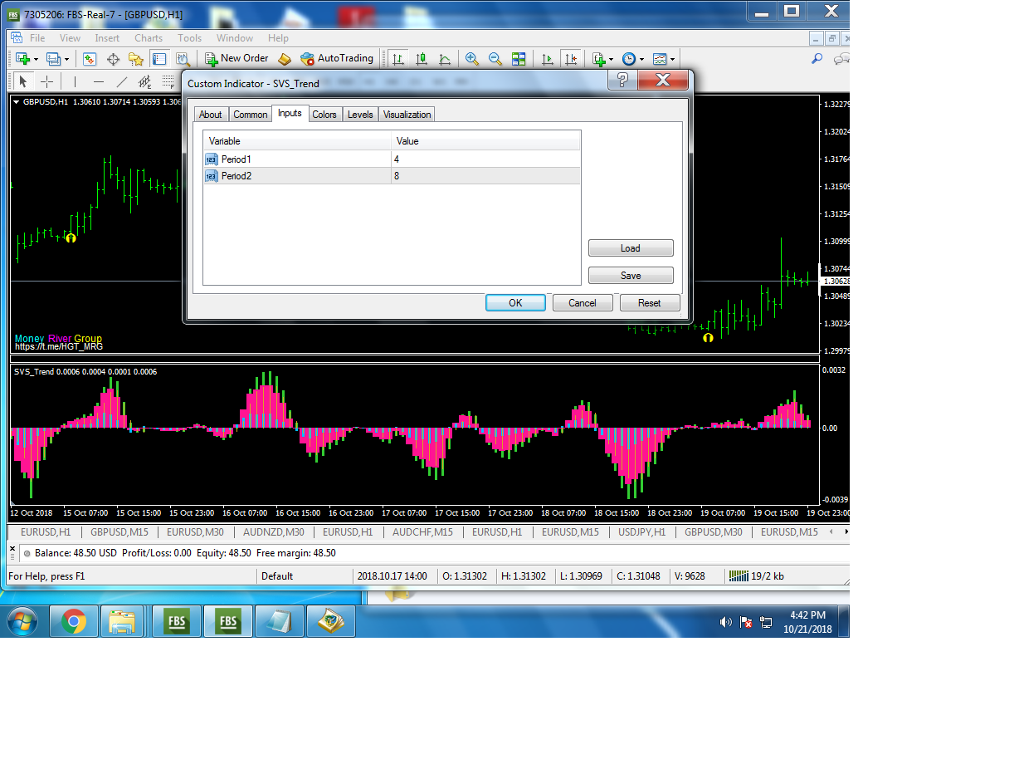1019x764 pixels.
Task: Toggle the Terminal window icon
Action: 159,59
